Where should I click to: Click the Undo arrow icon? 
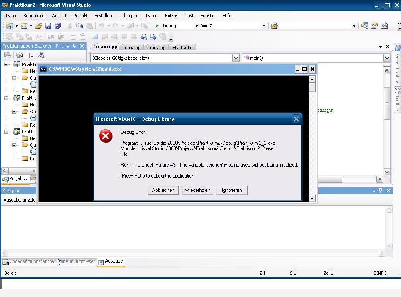[102, 26]
